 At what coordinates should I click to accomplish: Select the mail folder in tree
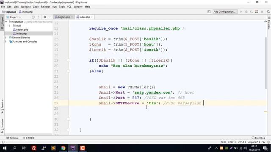19,26
